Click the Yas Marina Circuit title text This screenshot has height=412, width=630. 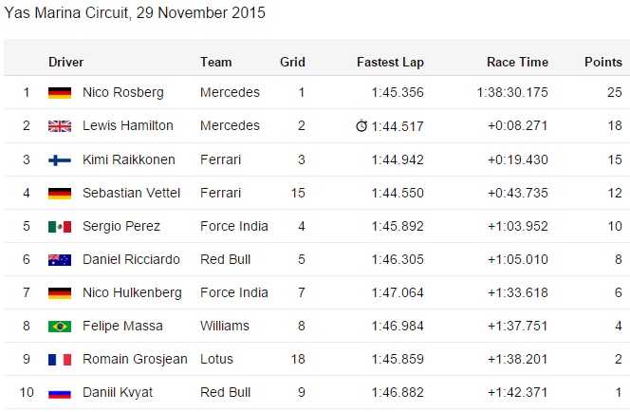(135, 13)
